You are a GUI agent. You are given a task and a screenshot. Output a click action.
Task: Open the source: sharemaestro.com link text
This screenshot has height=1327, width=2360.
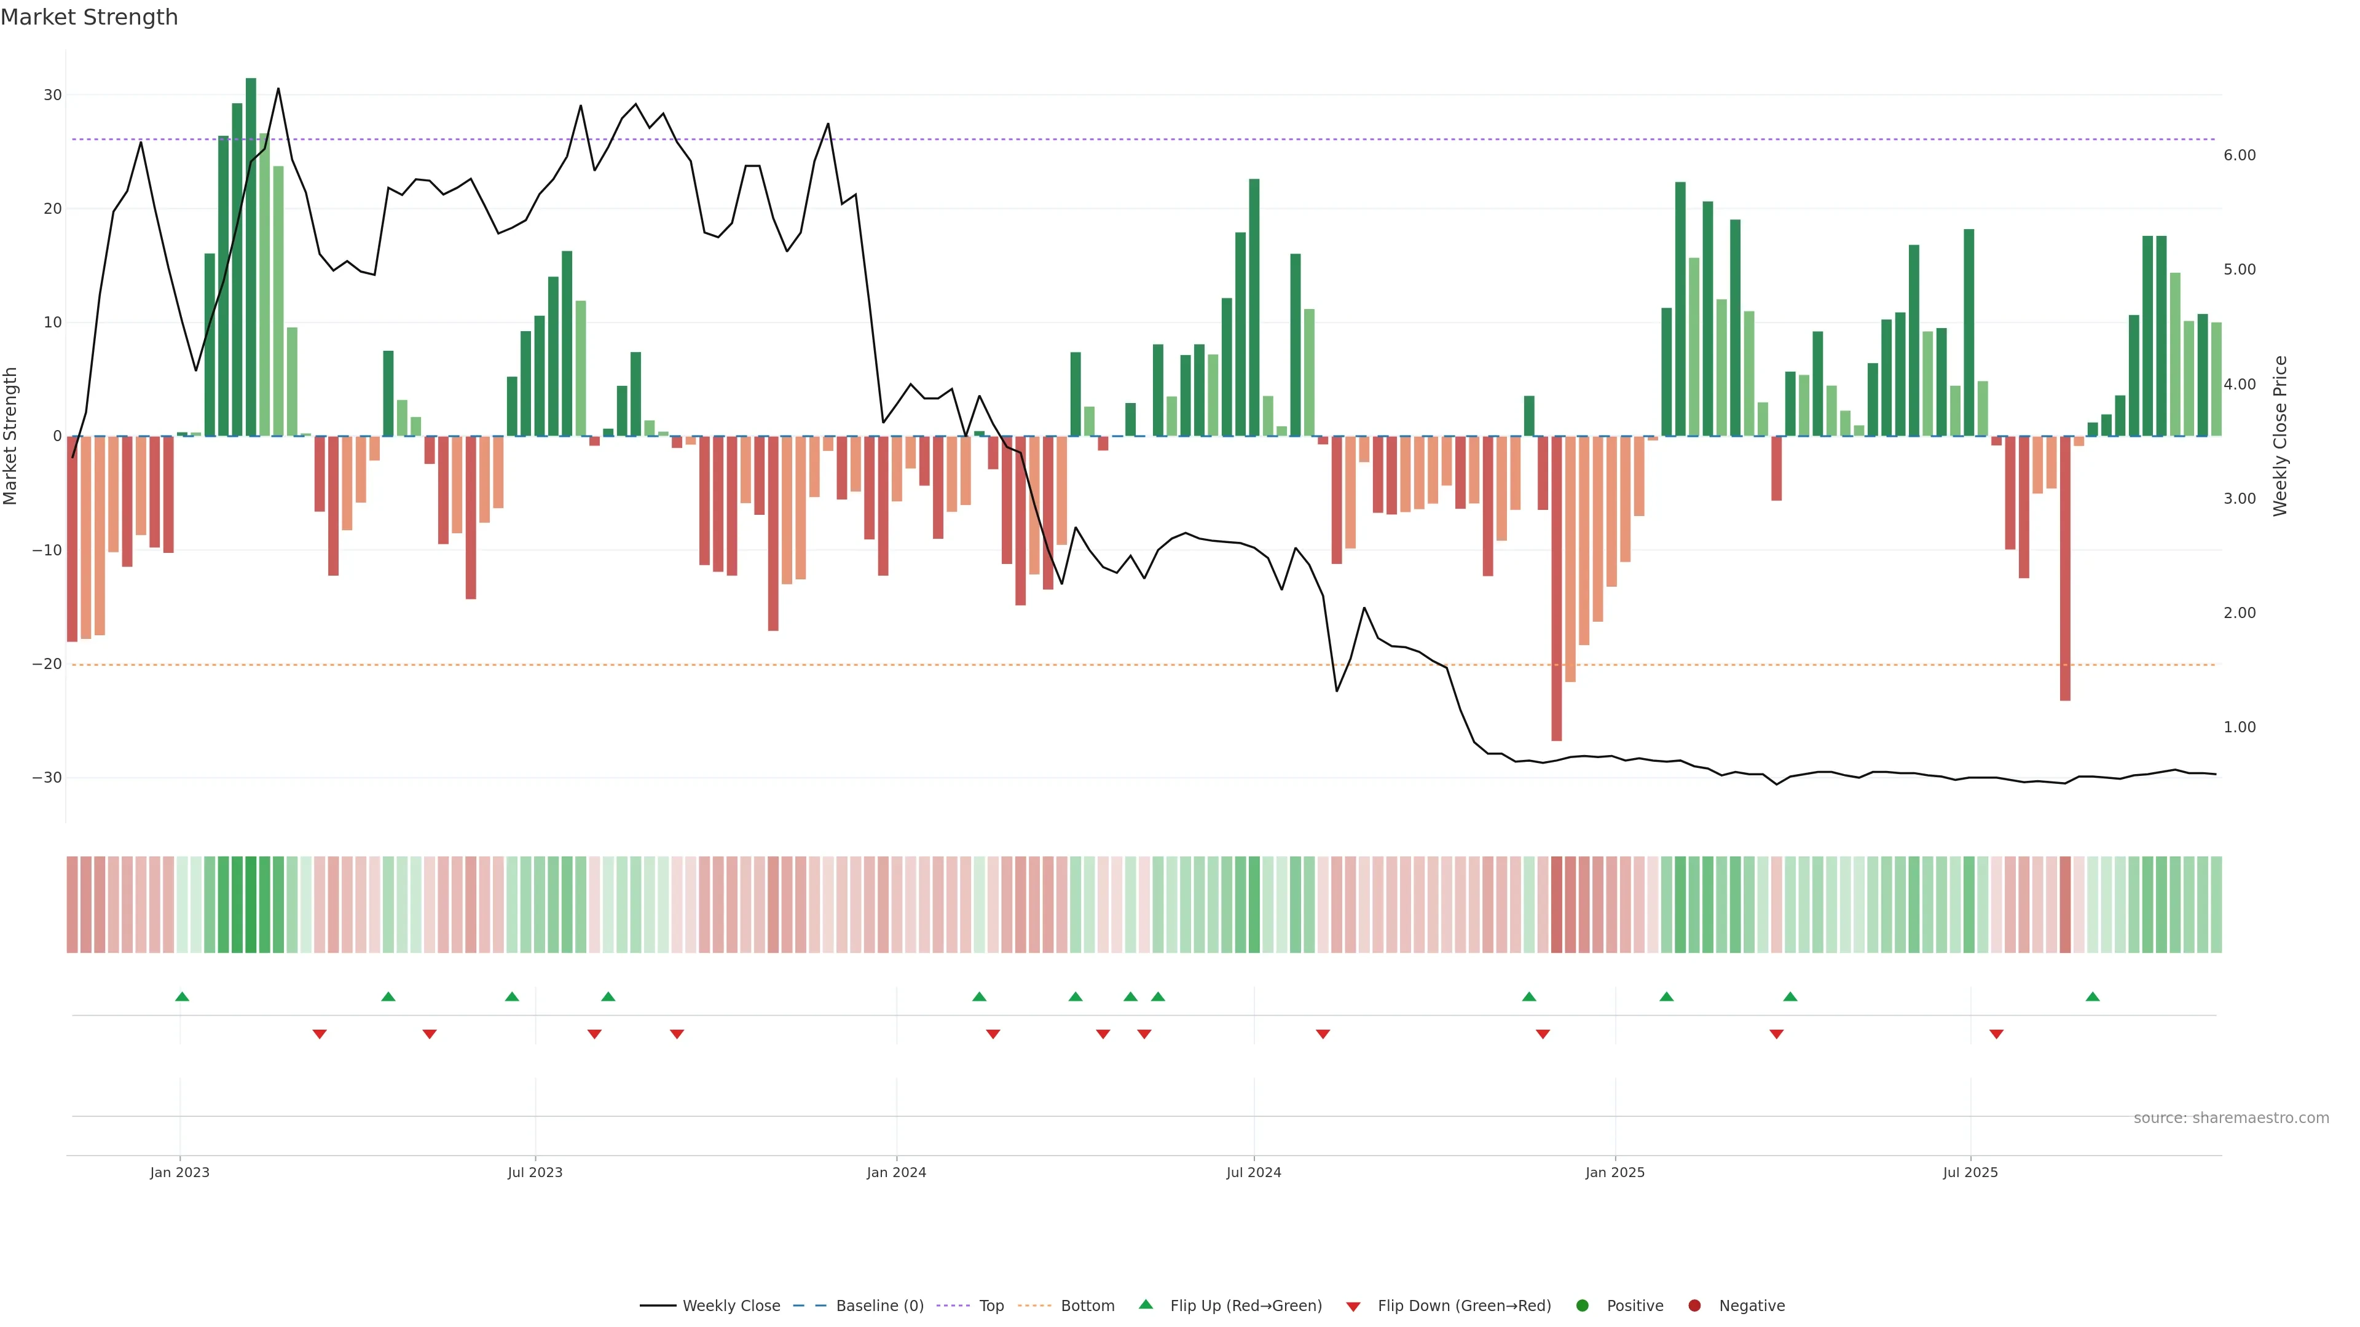2231,1118
